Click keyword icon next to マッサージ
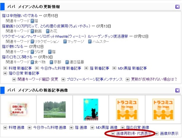Image resolution: width=182 pixels, height=138 pixels. pyautogui.click(x=65, y=42)
